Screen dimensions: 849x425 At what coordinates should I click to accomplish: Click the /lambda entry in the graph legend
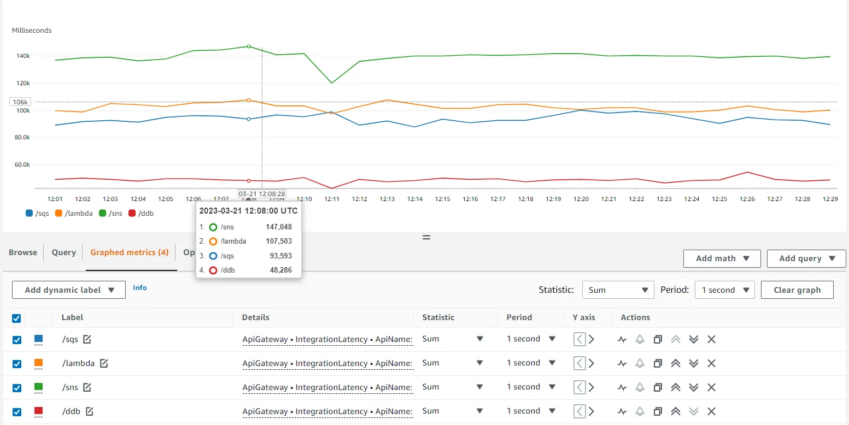click(74, 213)
